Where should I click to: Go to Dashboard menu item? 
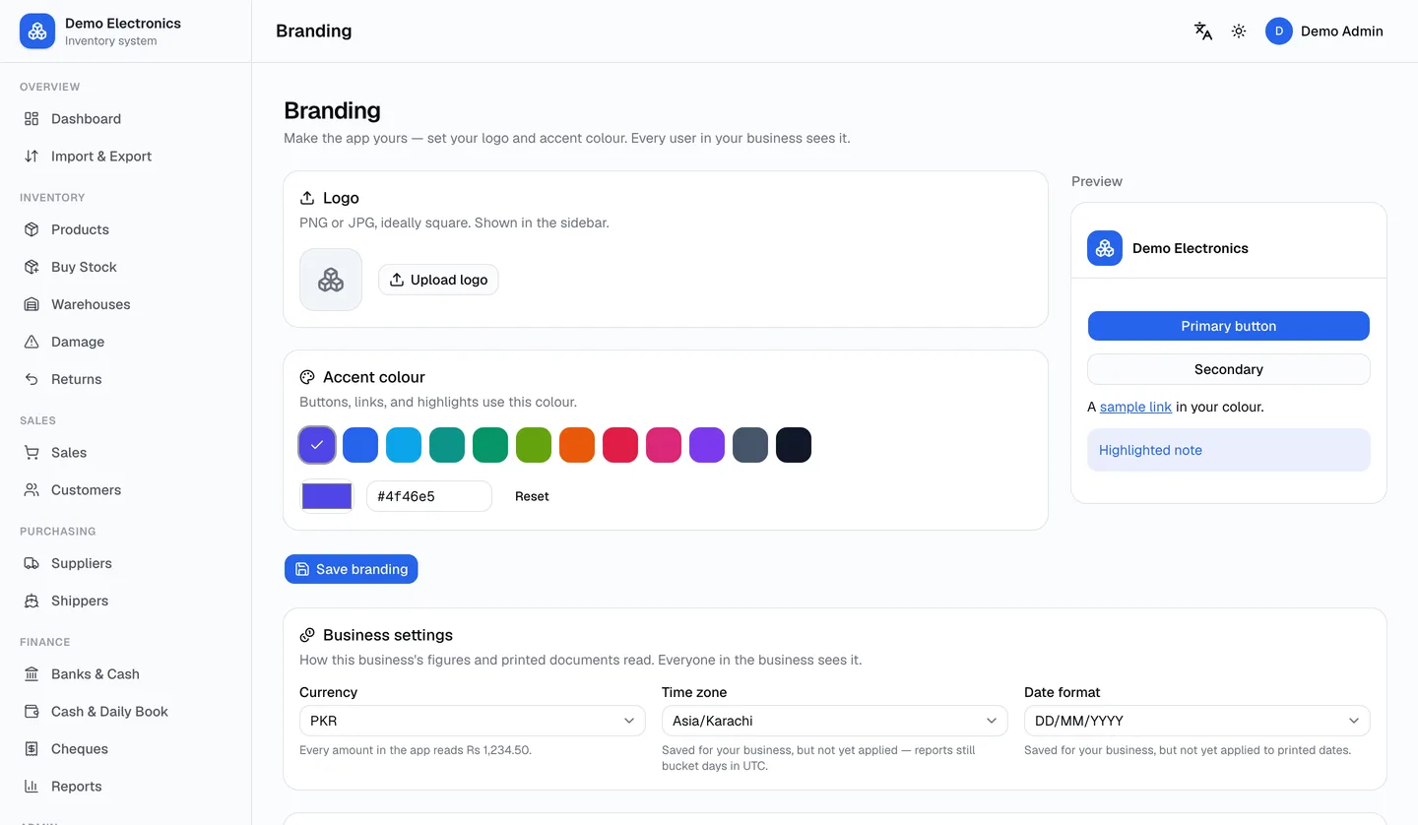(x=126, y=119)
